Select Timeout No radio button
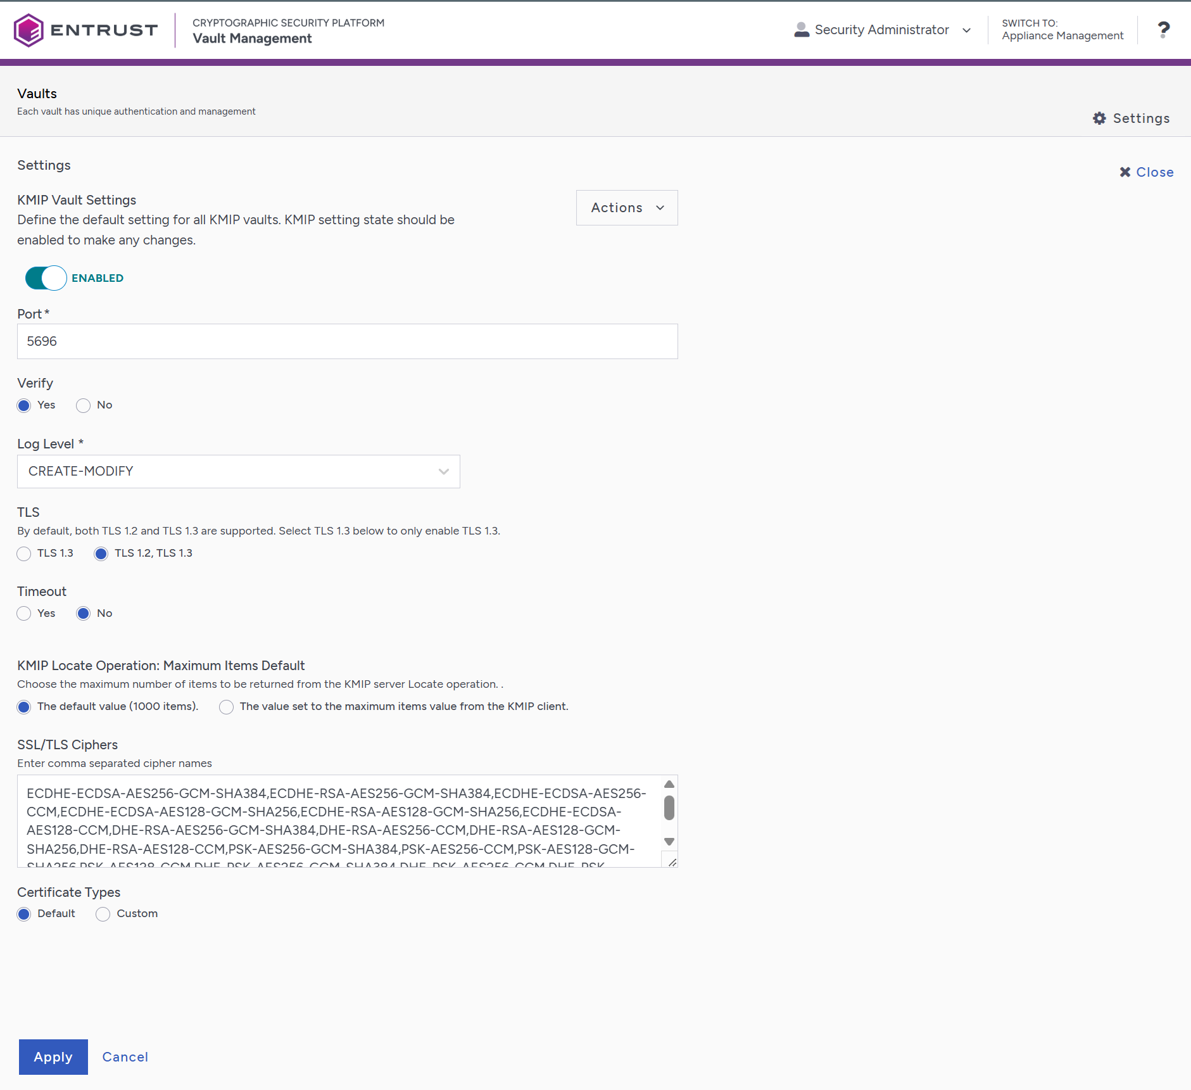This screenshot has width=1191, height=1090. tap(83, 614)
